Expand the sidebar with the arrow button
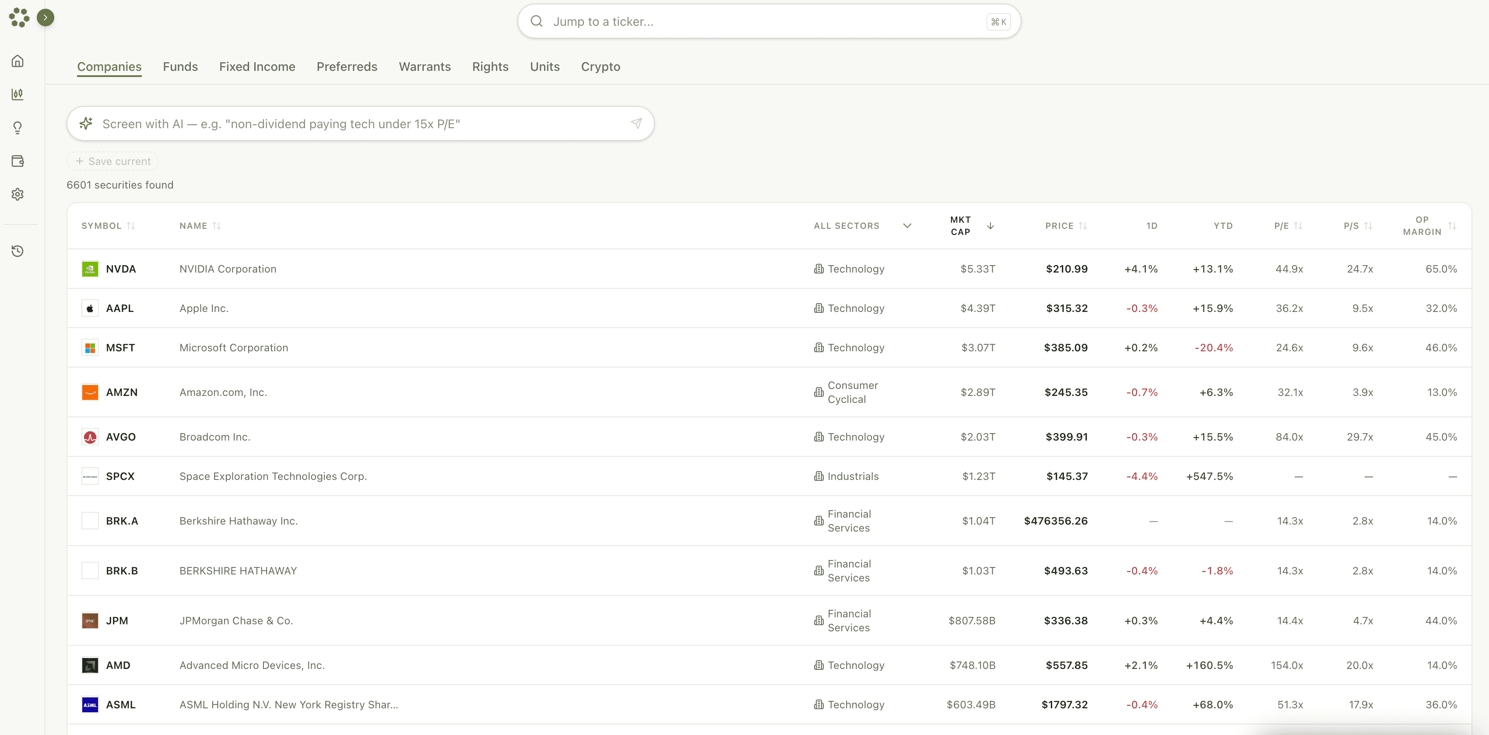The width and height of the screenshot is (1489, 735). pos(46,17)
